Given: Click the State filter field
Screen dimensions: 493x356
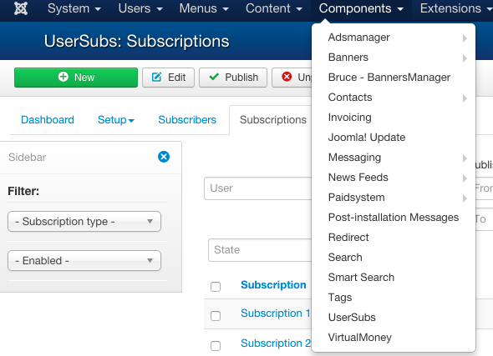Looking at the screenshot, I should tap(260, 249).
